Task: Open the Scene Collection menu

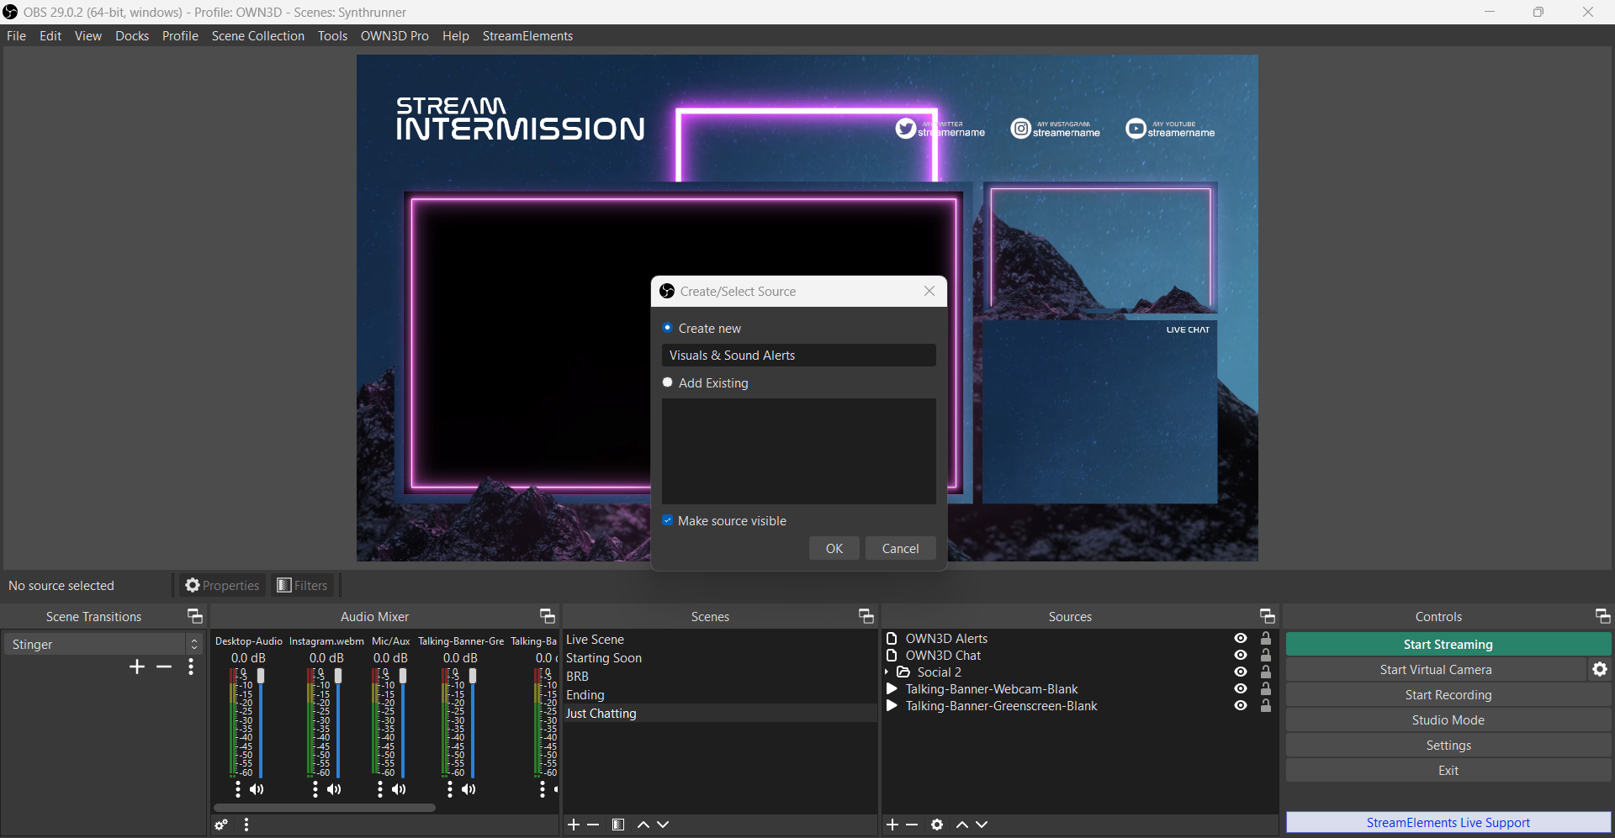Action: pos(258,36)
